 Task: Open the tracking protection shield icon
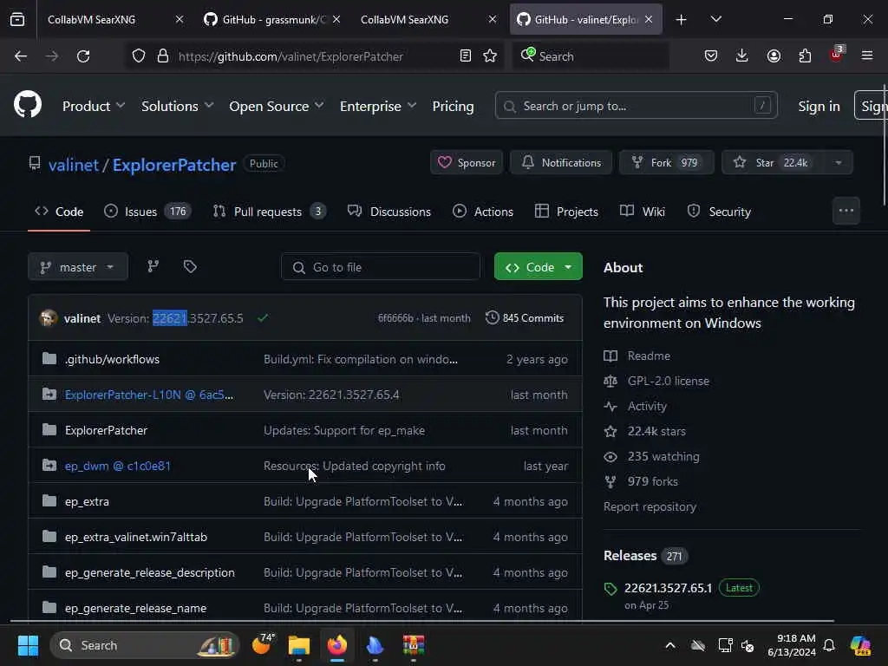click(x=139, y=56)
